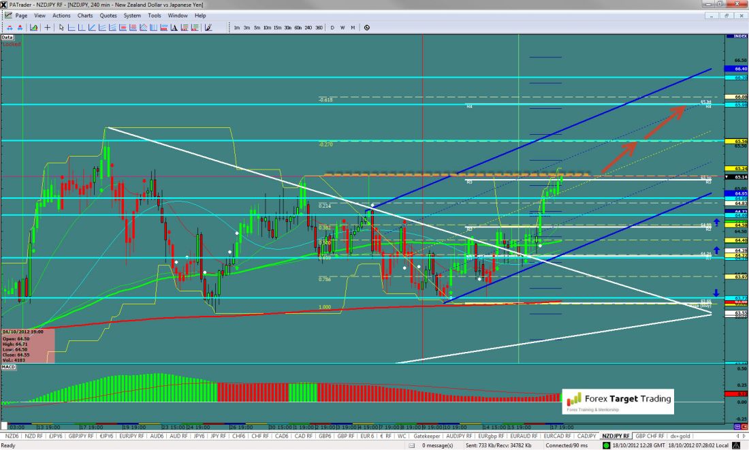Click the INDEX label on price axis

click(x=738, y=35)
